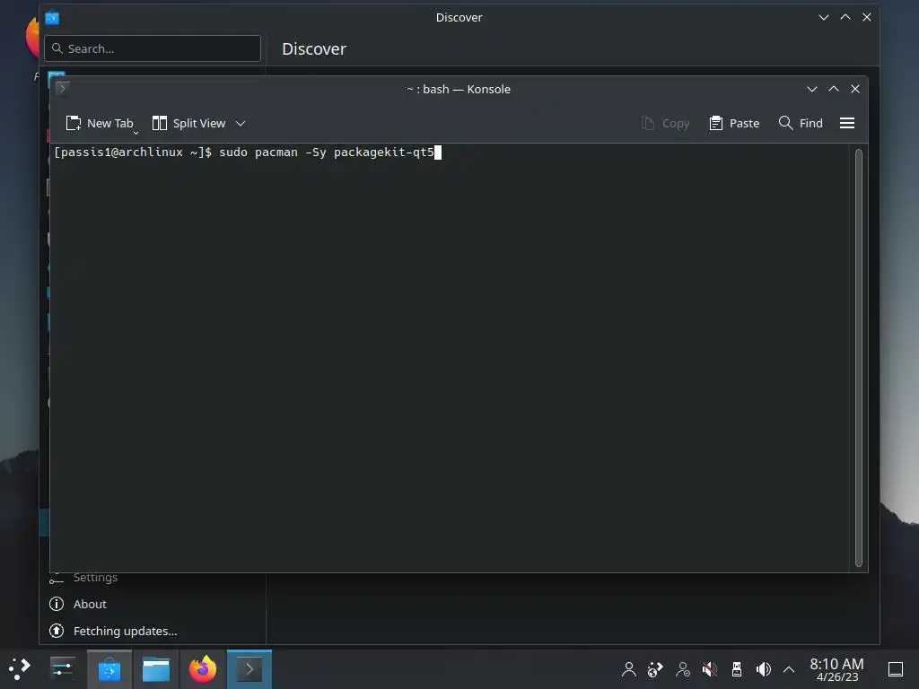
Task: Minimize the Discover window
Action: [824, 17]
